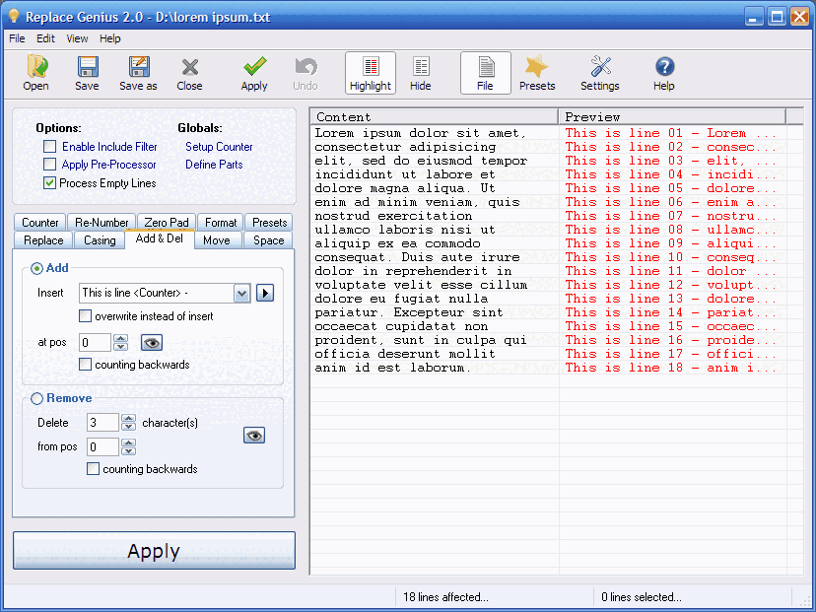Increase the Delete characters count spinner
816x612 pixels.
click(128, 418)
